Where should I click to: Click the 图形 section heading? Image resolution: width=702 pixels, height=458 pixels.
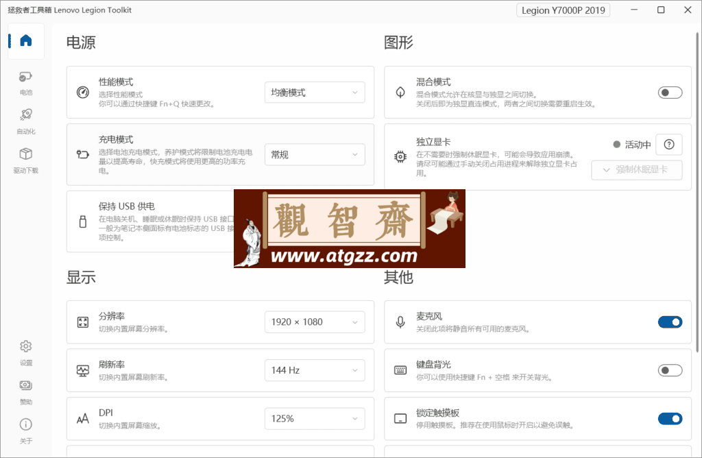(398, 43)
